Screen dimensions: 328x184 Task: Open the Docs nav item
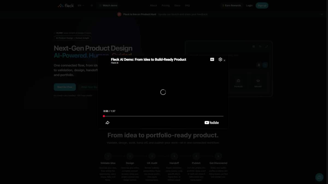click(x=177, y=5)
